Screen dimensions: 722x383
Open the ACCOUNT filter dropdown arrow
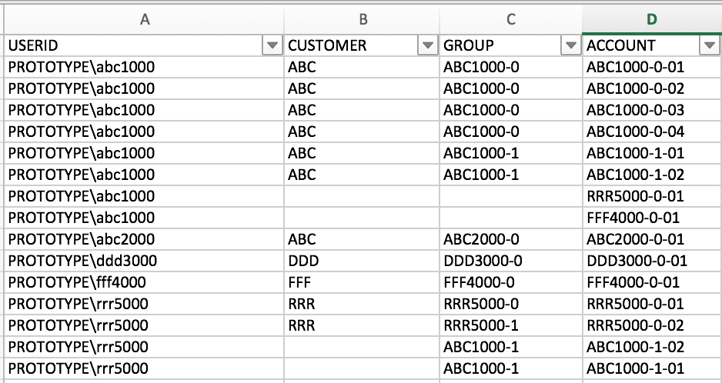[710, 46]
